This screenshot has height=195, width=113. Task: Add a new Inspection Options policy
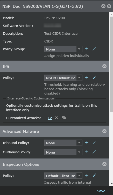pyautogui.click(x=87, y=175)
